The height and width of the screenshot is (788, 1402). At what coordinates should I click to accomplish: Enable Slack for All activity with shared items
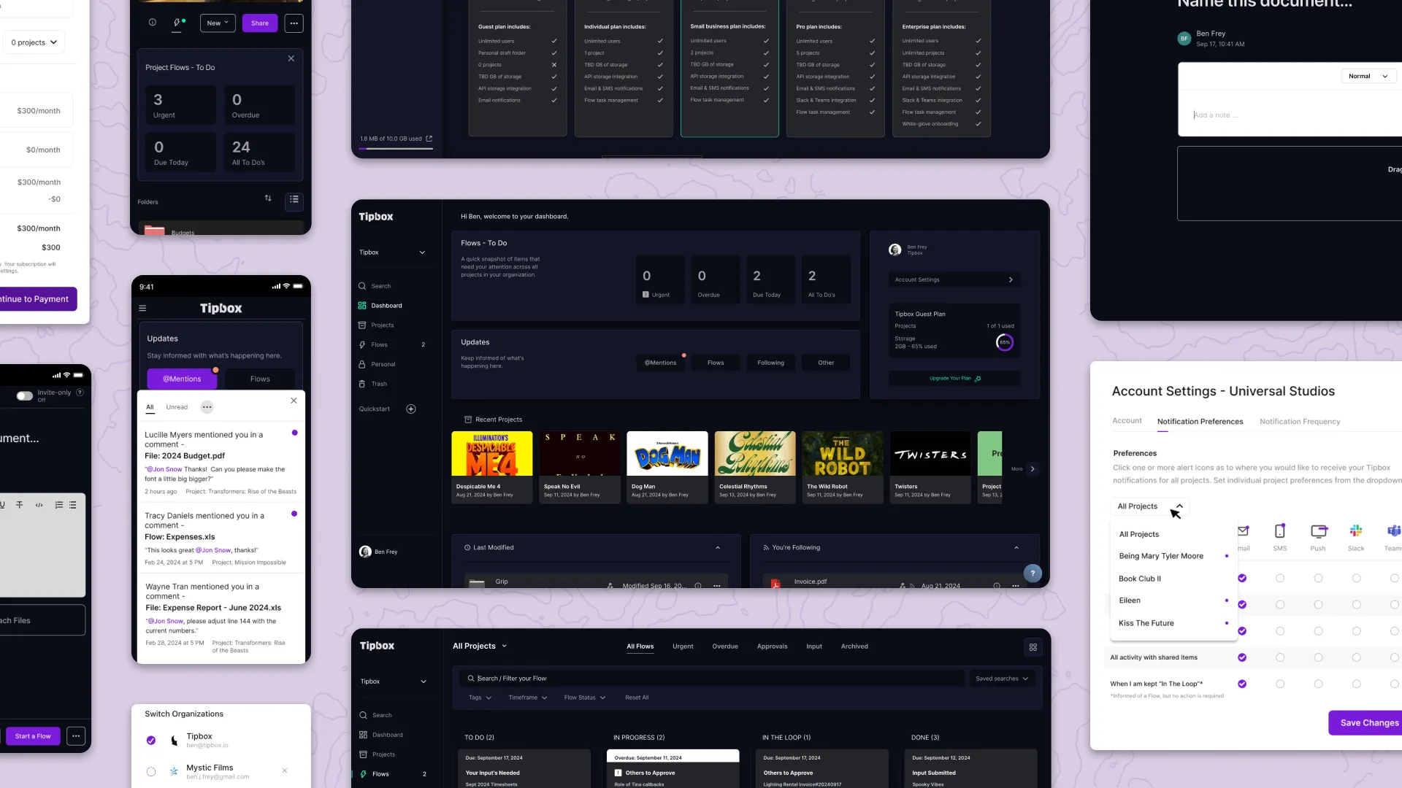click(x=1356, y=657)
